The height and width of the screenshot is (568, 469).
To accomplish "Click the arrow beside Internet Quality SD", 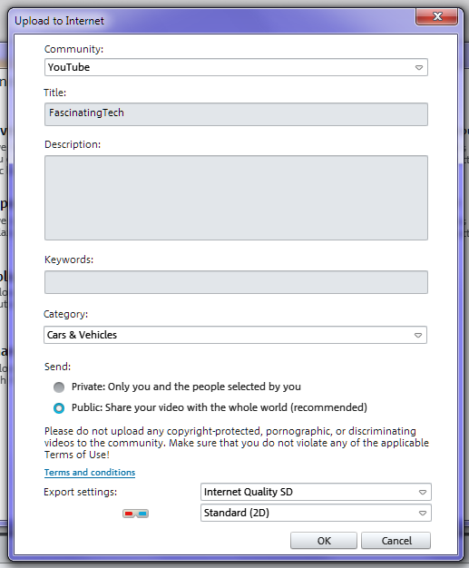I will tap(422, 493).
